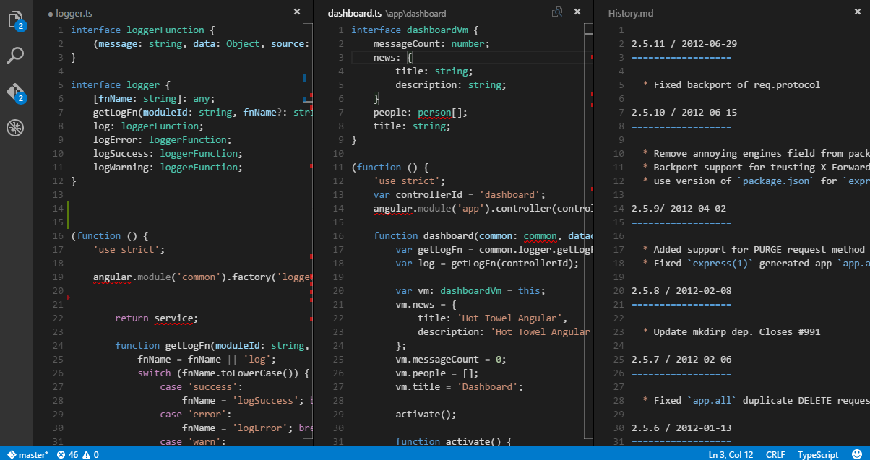Open the Git source control view

tap(15, 92)
